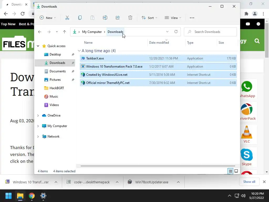The image size is (269, 202).
Task: Refresh the Downloads folder view
Action: click(176, 32)
